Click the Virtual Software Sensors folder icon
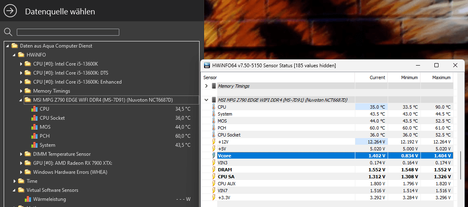 pyautogui.click(x=21, y=190)
